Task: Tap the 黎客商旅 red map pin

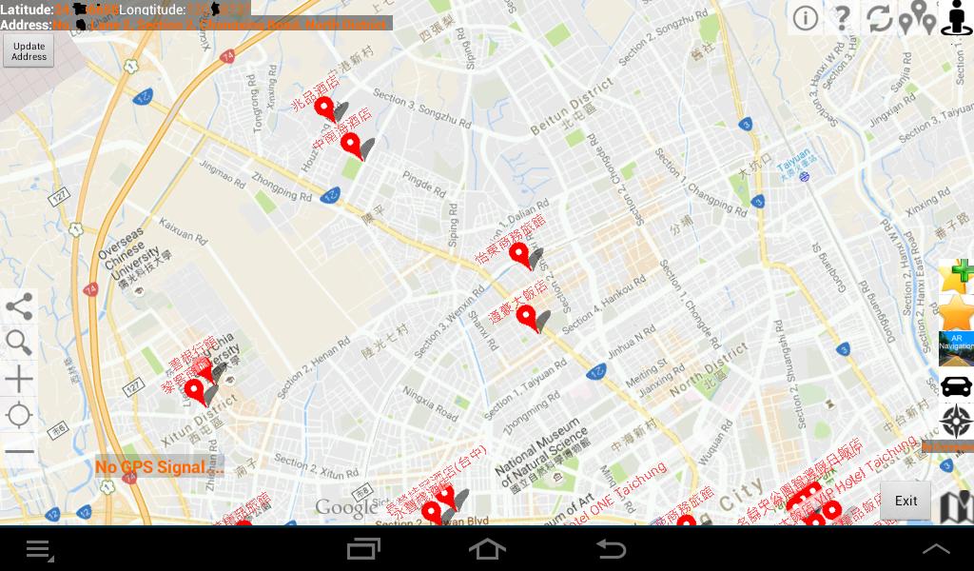Action: click(195, 392)
